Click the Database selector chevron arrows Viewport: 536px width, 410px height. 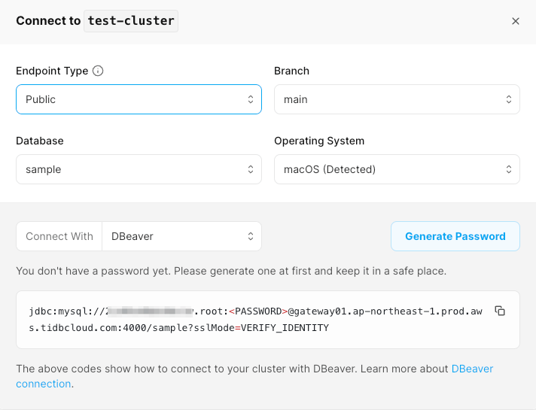[x=251, y=169]
